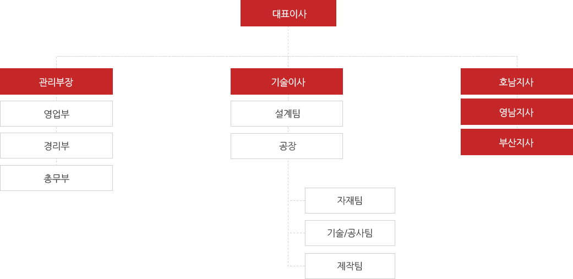The height and width of the screenshot is (279, 573).
Task: Click dashed vertical line directly beneath 공장 box
Action: pyautogui.click(x=288, y=179)
